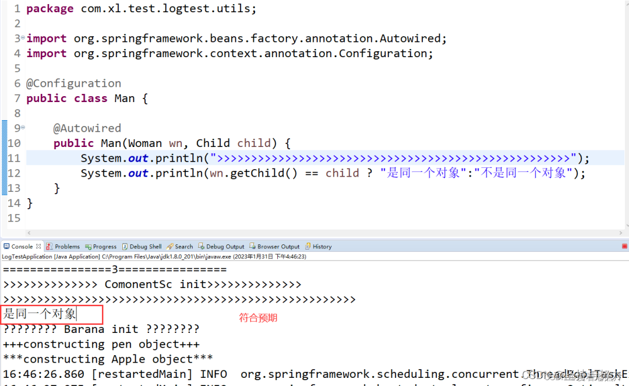Image resolution: width=629 pixels, height=386 pixels.
Task: Click the History view icon
Action: click(x=308, y=246)
